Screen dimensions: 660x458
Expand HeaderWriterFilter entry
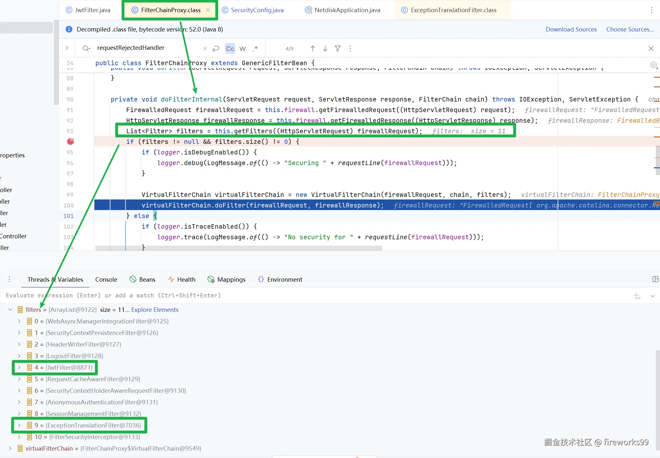(x=19, y=344)
